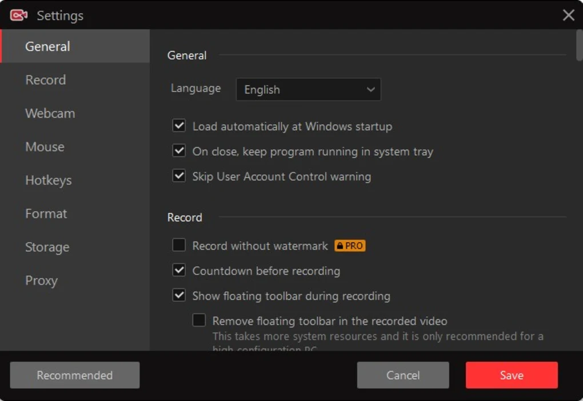The height and width of the screenshot is (401, 583).
Task: Uncheck countdown before recording
Action: [179, 270]
